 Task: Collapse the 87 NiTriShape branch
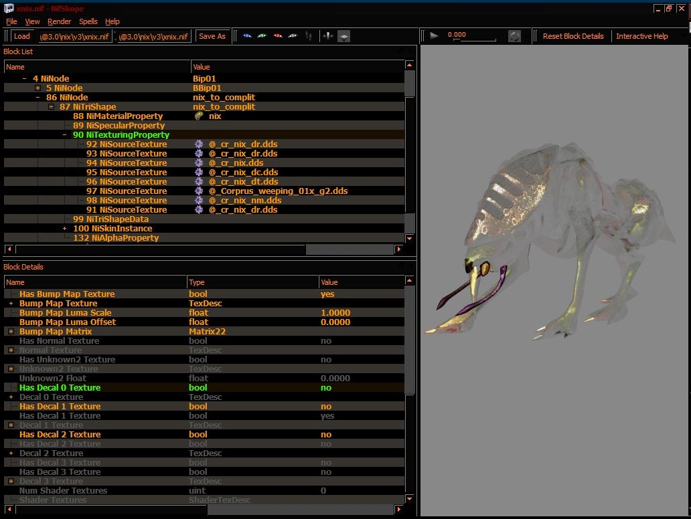(51, 106)
